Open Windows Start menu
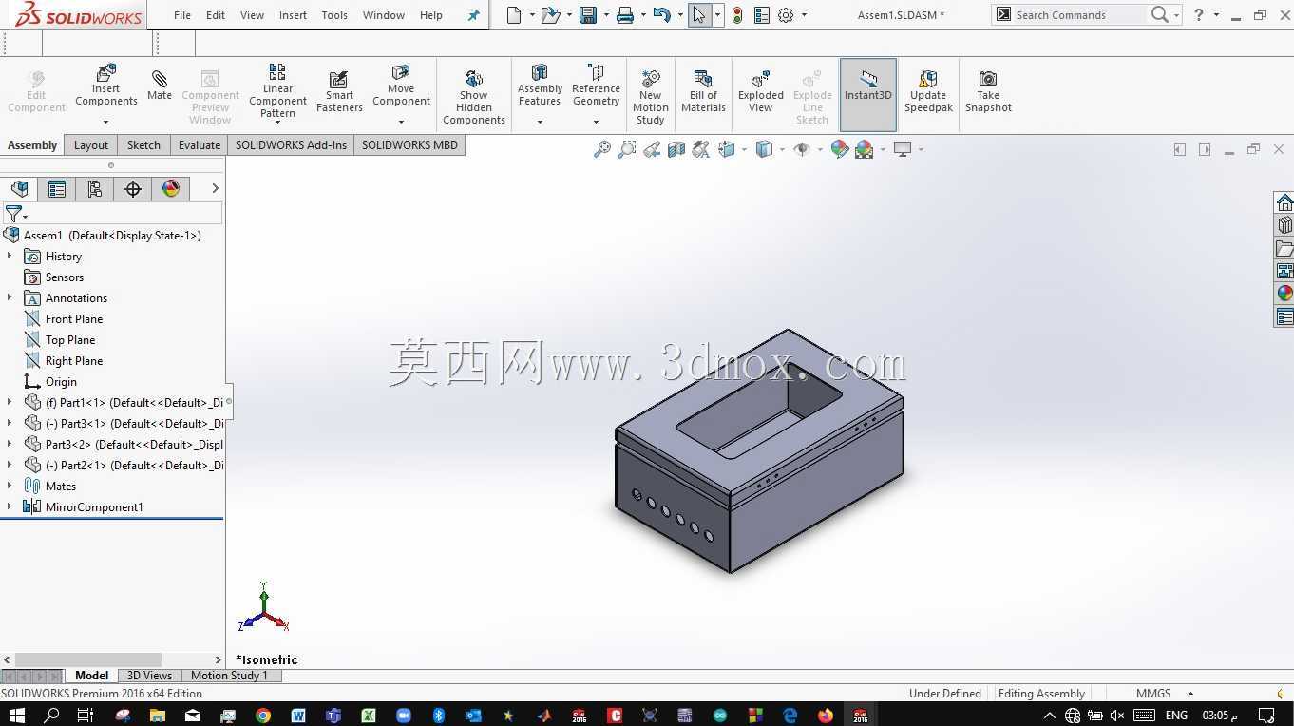 coord(18,715)
